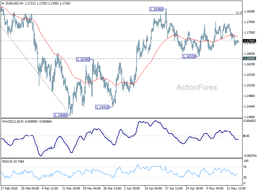Click the 4 May 04:00 date label
This screenshot has width=257, height=192.
[215, 188]
